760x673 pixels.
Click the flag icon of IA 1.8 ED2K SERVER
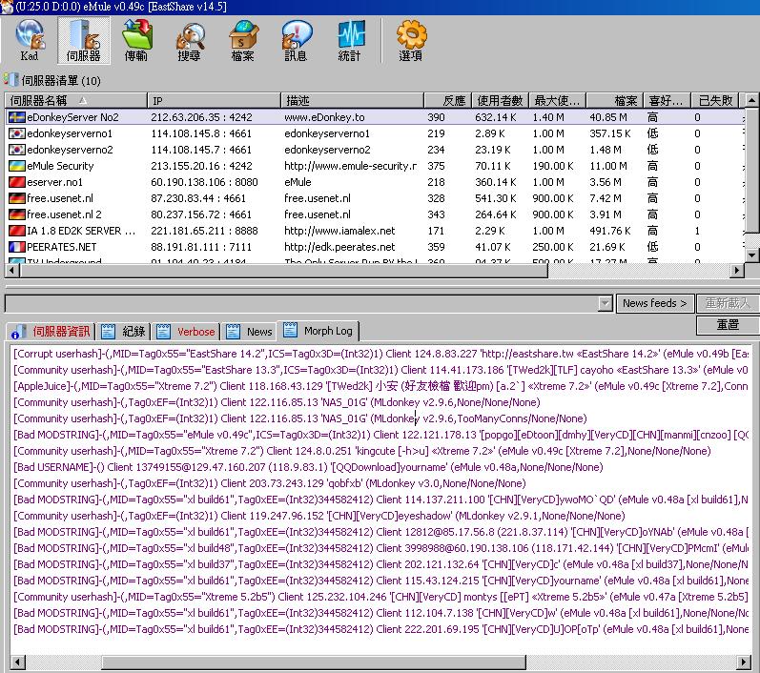coord(17,231)
